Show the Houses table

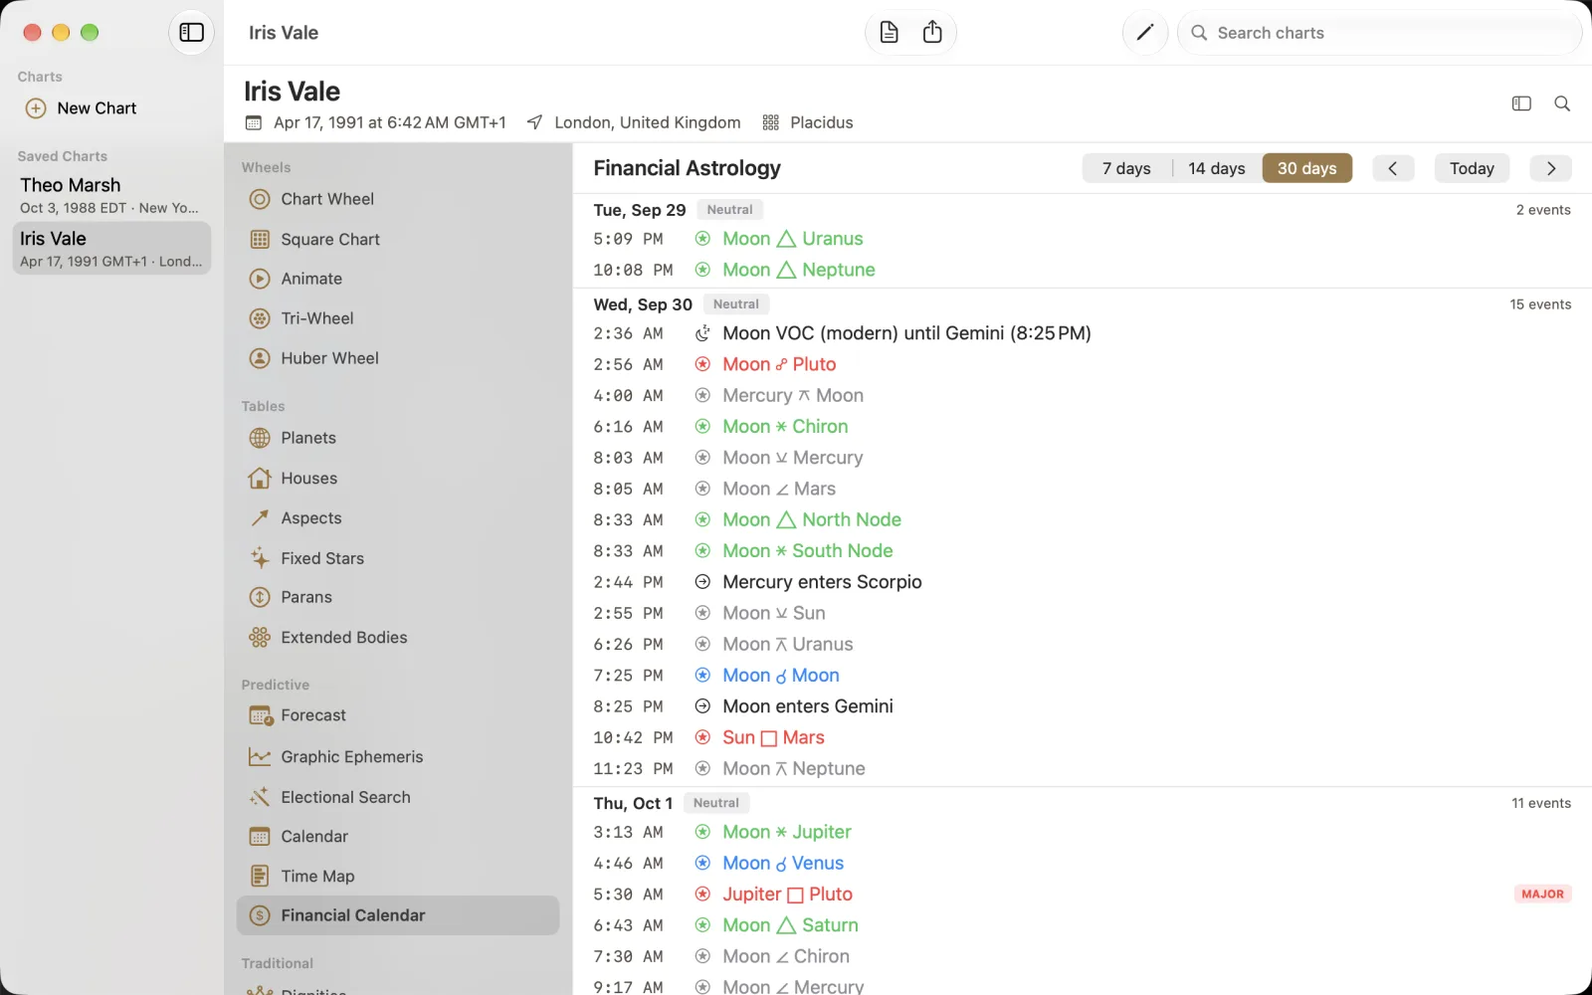(x=398, y=478)
